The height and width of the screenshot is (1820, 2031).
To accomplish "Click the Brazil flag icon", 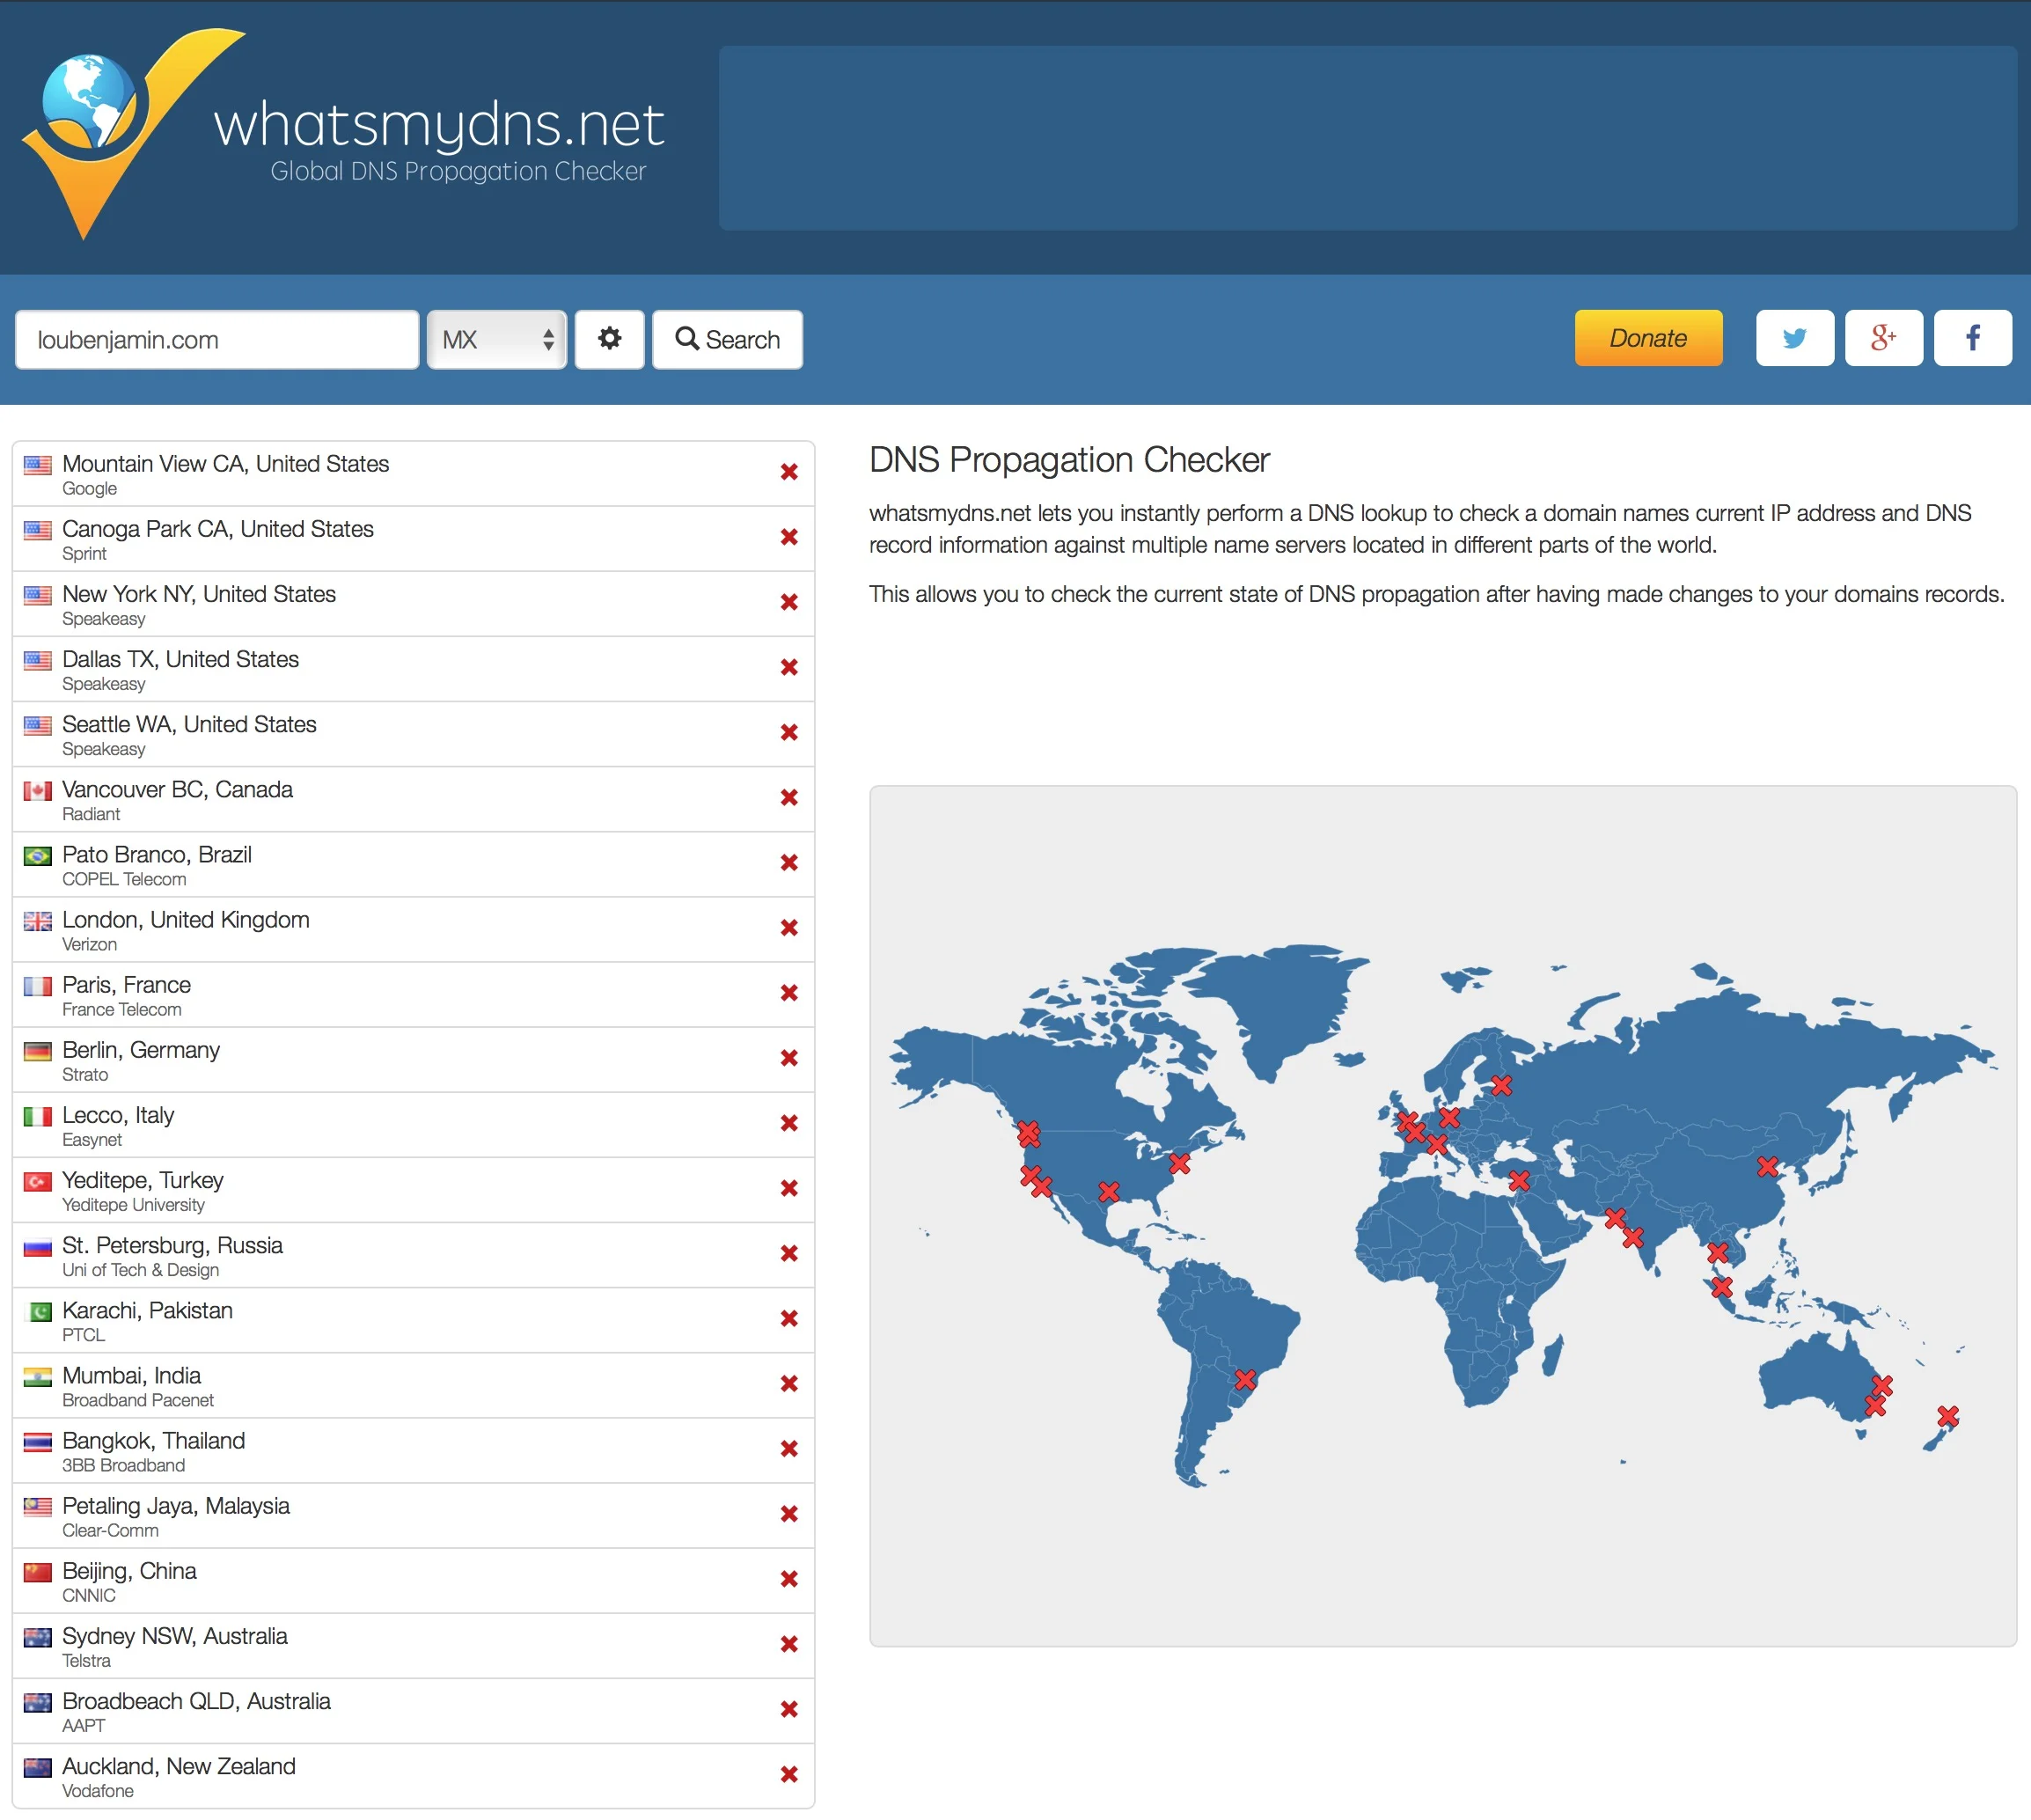I will click(x=38, y=856).
